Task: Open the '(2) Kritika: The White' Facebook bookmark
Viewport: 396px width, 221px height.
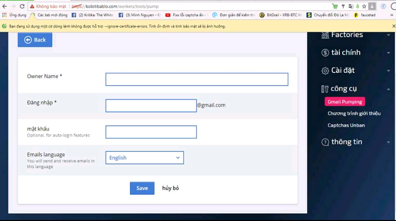Action: 92,15
